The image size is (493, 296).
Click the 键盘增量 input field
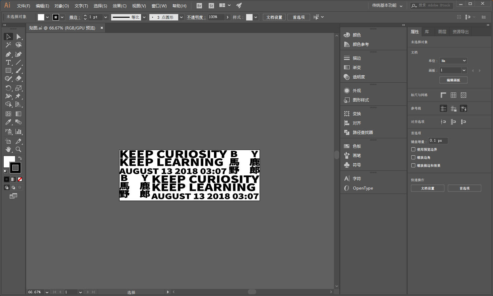(438, 141)
